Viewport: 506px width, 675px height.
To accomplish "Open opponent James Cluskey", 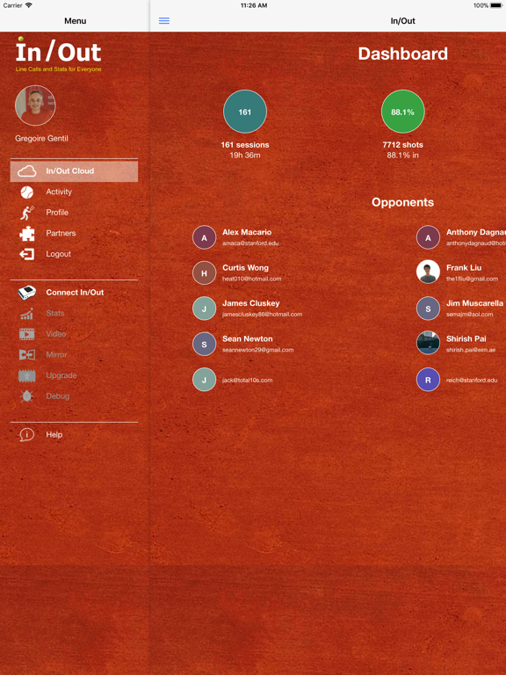I will click(251, 303).
